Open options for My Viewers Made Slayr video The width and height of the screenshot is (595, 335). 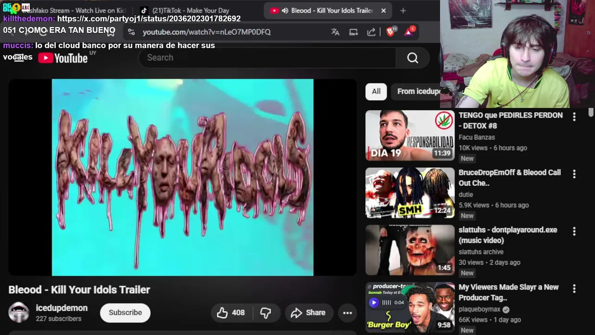574,289
